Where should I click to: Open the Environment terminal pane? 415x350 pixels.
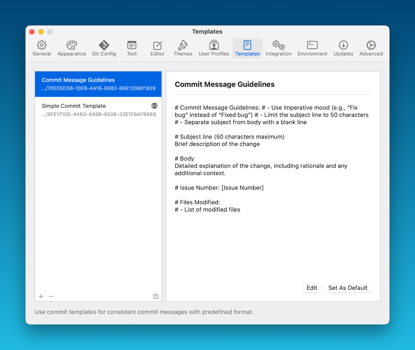coord(312,48)
